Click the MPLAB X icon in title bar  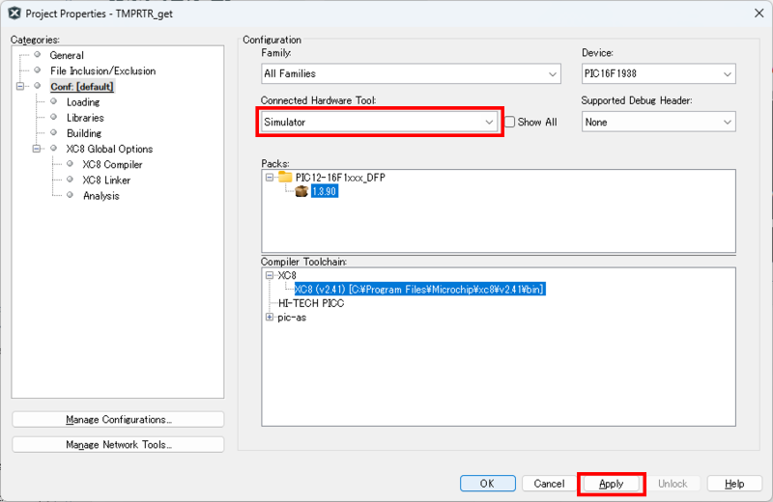14,13
